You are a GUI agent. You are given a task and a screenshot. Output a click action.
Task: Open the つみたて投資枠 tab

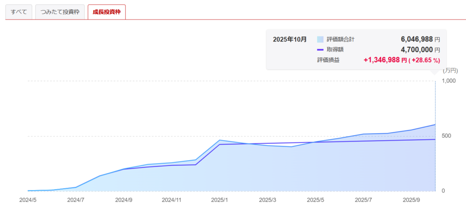60,12
